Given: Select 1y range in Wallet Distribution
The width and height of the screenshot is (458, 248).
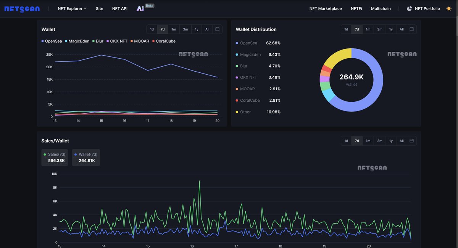Looking at the screenshot, I should pos(391,29).
